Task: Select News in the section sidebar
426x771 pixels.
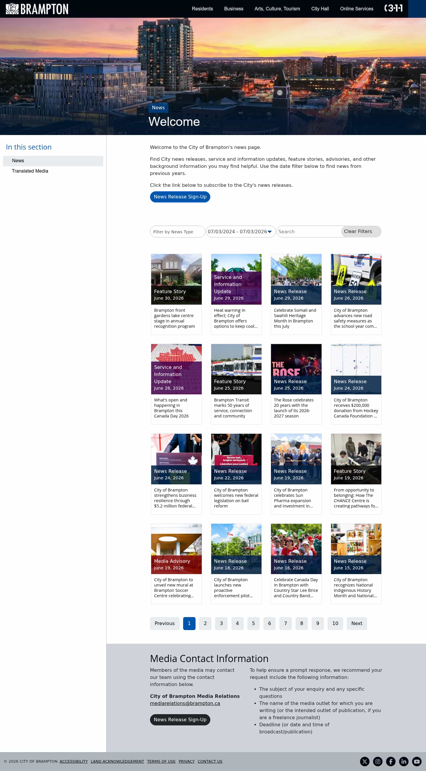Action: [53, 161]
